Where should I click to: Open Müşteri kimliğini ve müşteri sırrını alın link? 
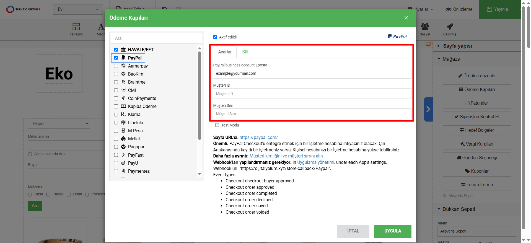pyautogui.click(x=286, y=156)
